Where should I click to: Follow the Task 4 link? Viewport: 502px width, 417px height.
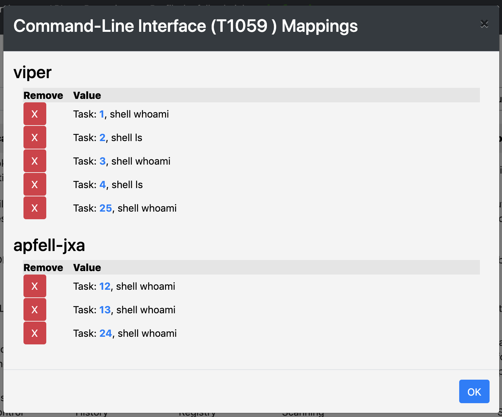point(103,185)
